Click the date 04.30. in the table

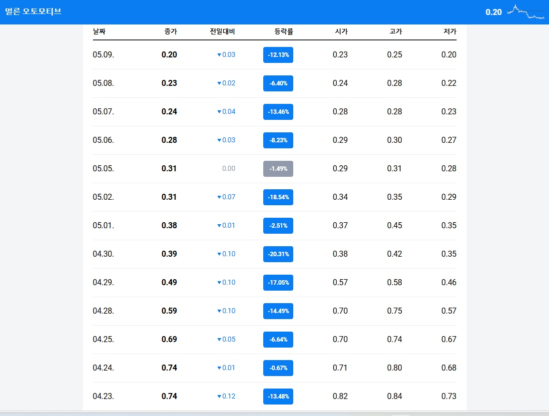[x=103, y=254]
